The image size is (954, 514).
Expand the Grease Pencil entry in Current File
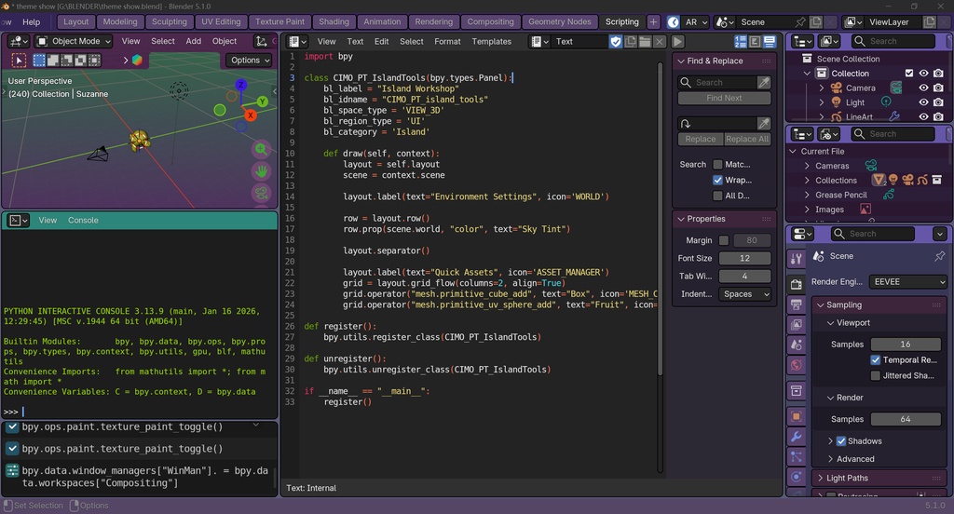(807, 195)
